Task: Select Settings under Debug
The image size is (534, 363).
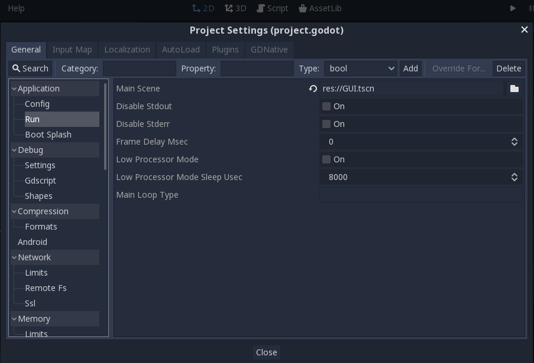Action: 40,165
